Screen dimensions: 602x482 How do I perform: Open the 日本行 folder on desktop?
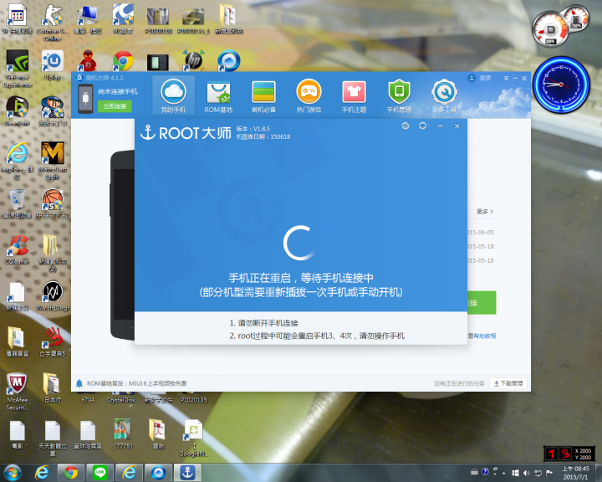(x=53, y=388)
